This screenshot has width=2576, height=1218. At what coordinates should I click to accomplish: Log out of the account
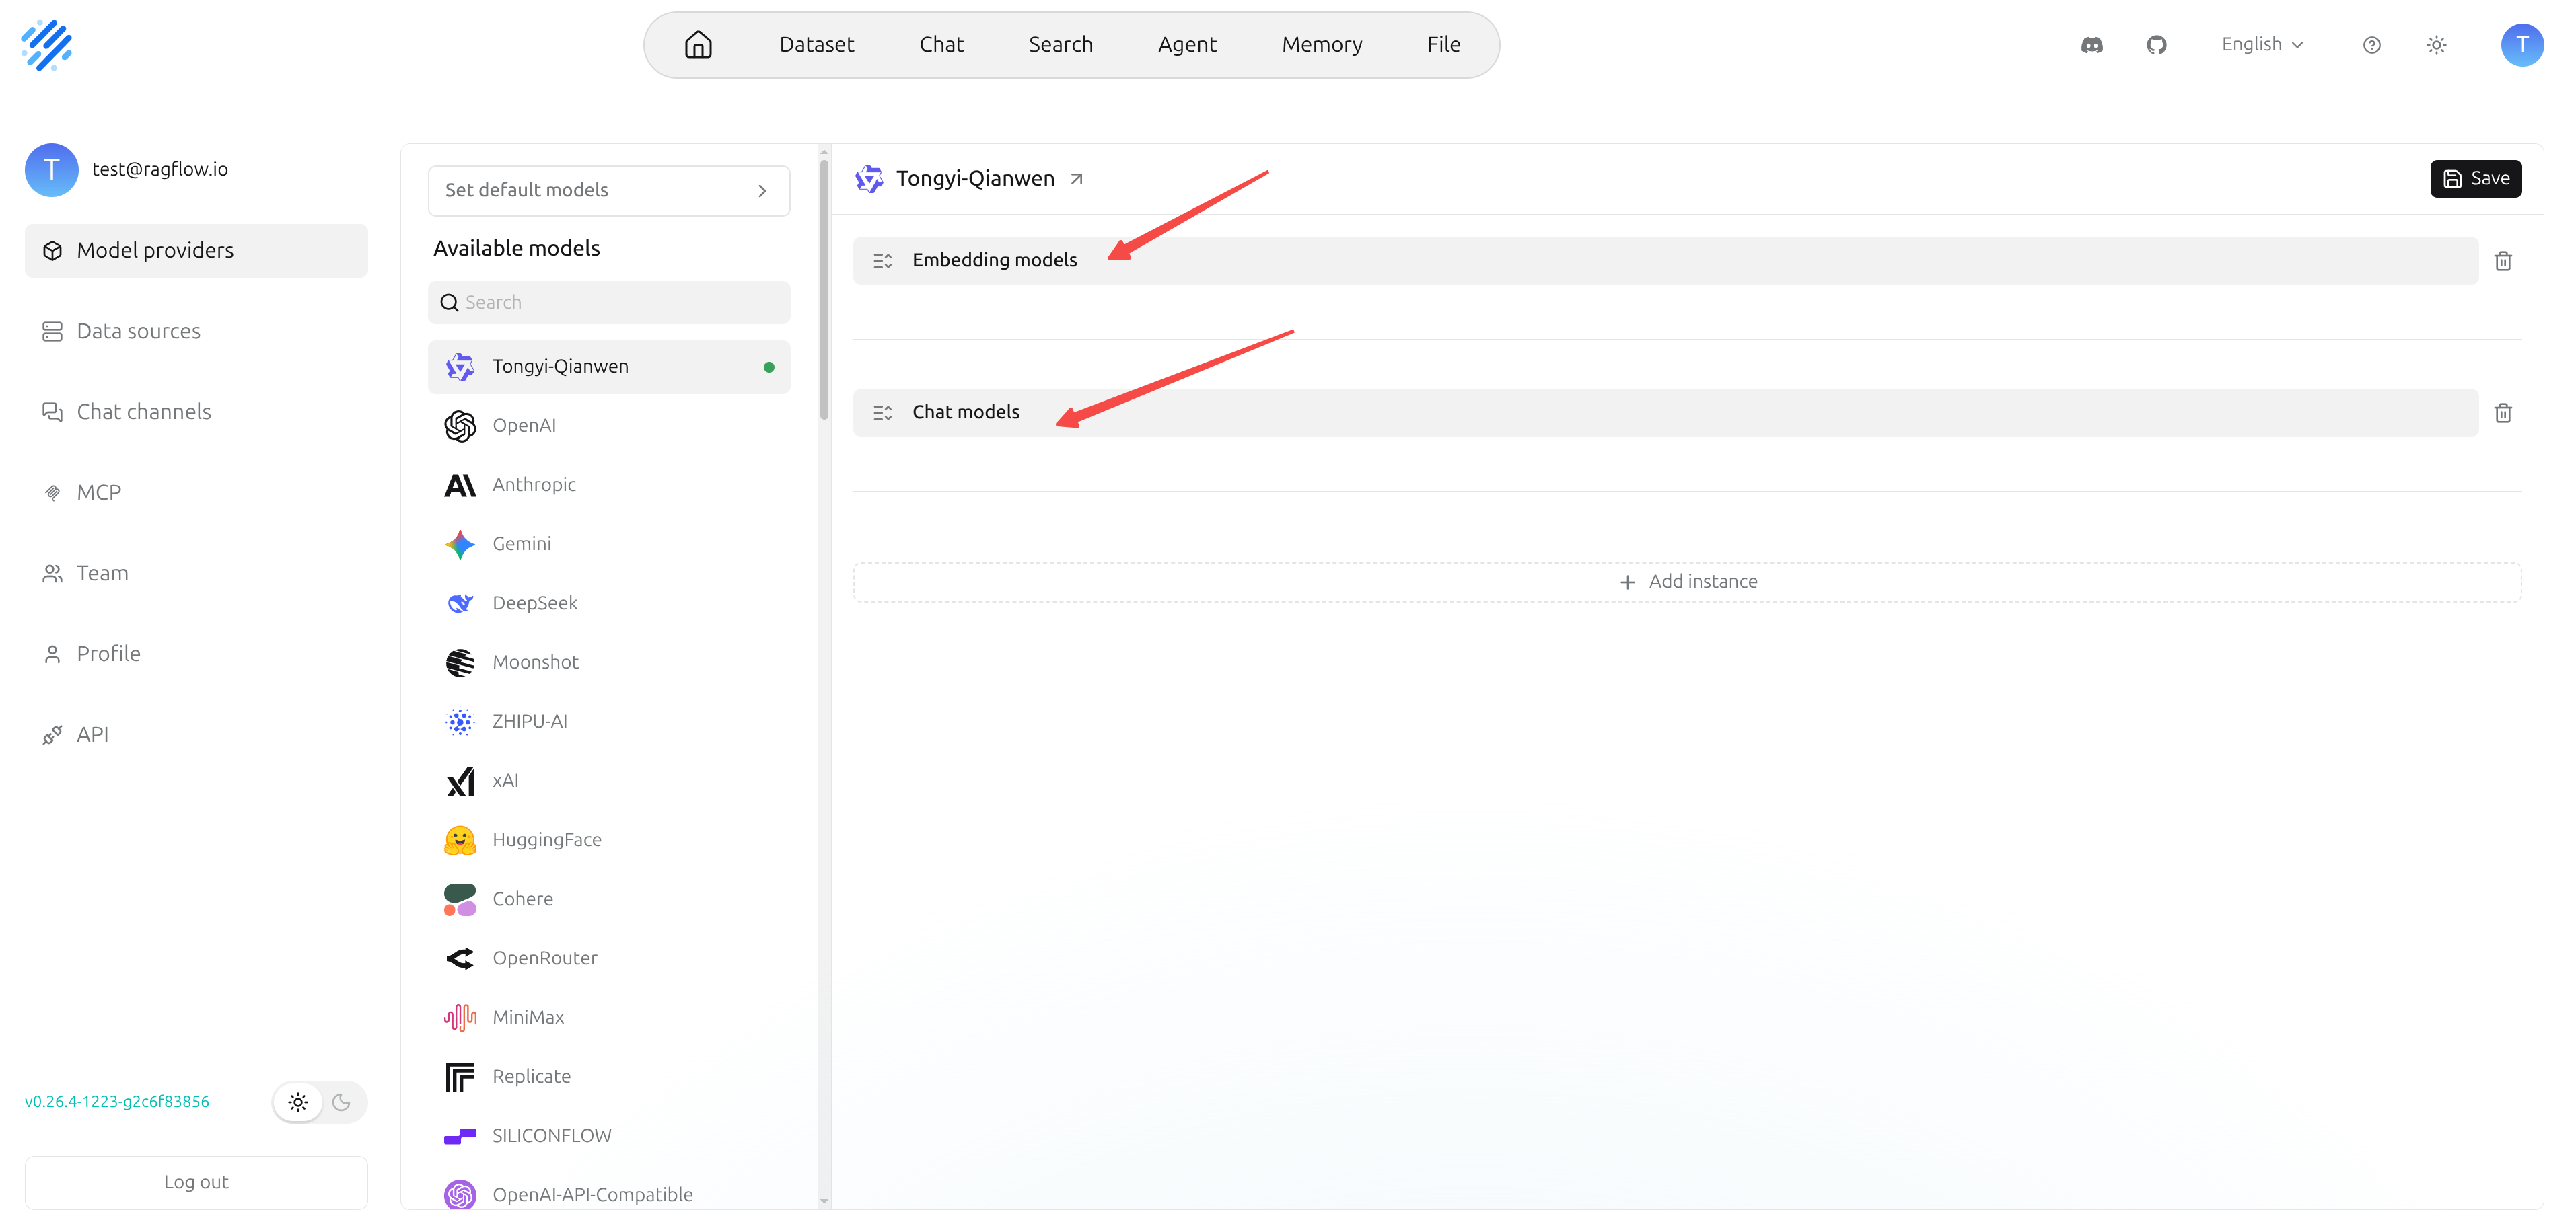click(196, 1183)
